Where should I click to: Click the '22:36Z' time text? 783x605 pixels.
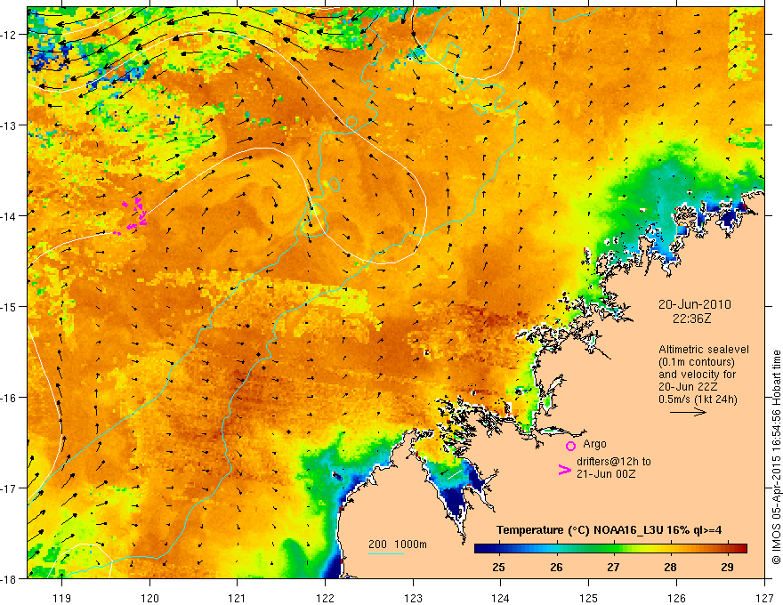tap(691, 318)
